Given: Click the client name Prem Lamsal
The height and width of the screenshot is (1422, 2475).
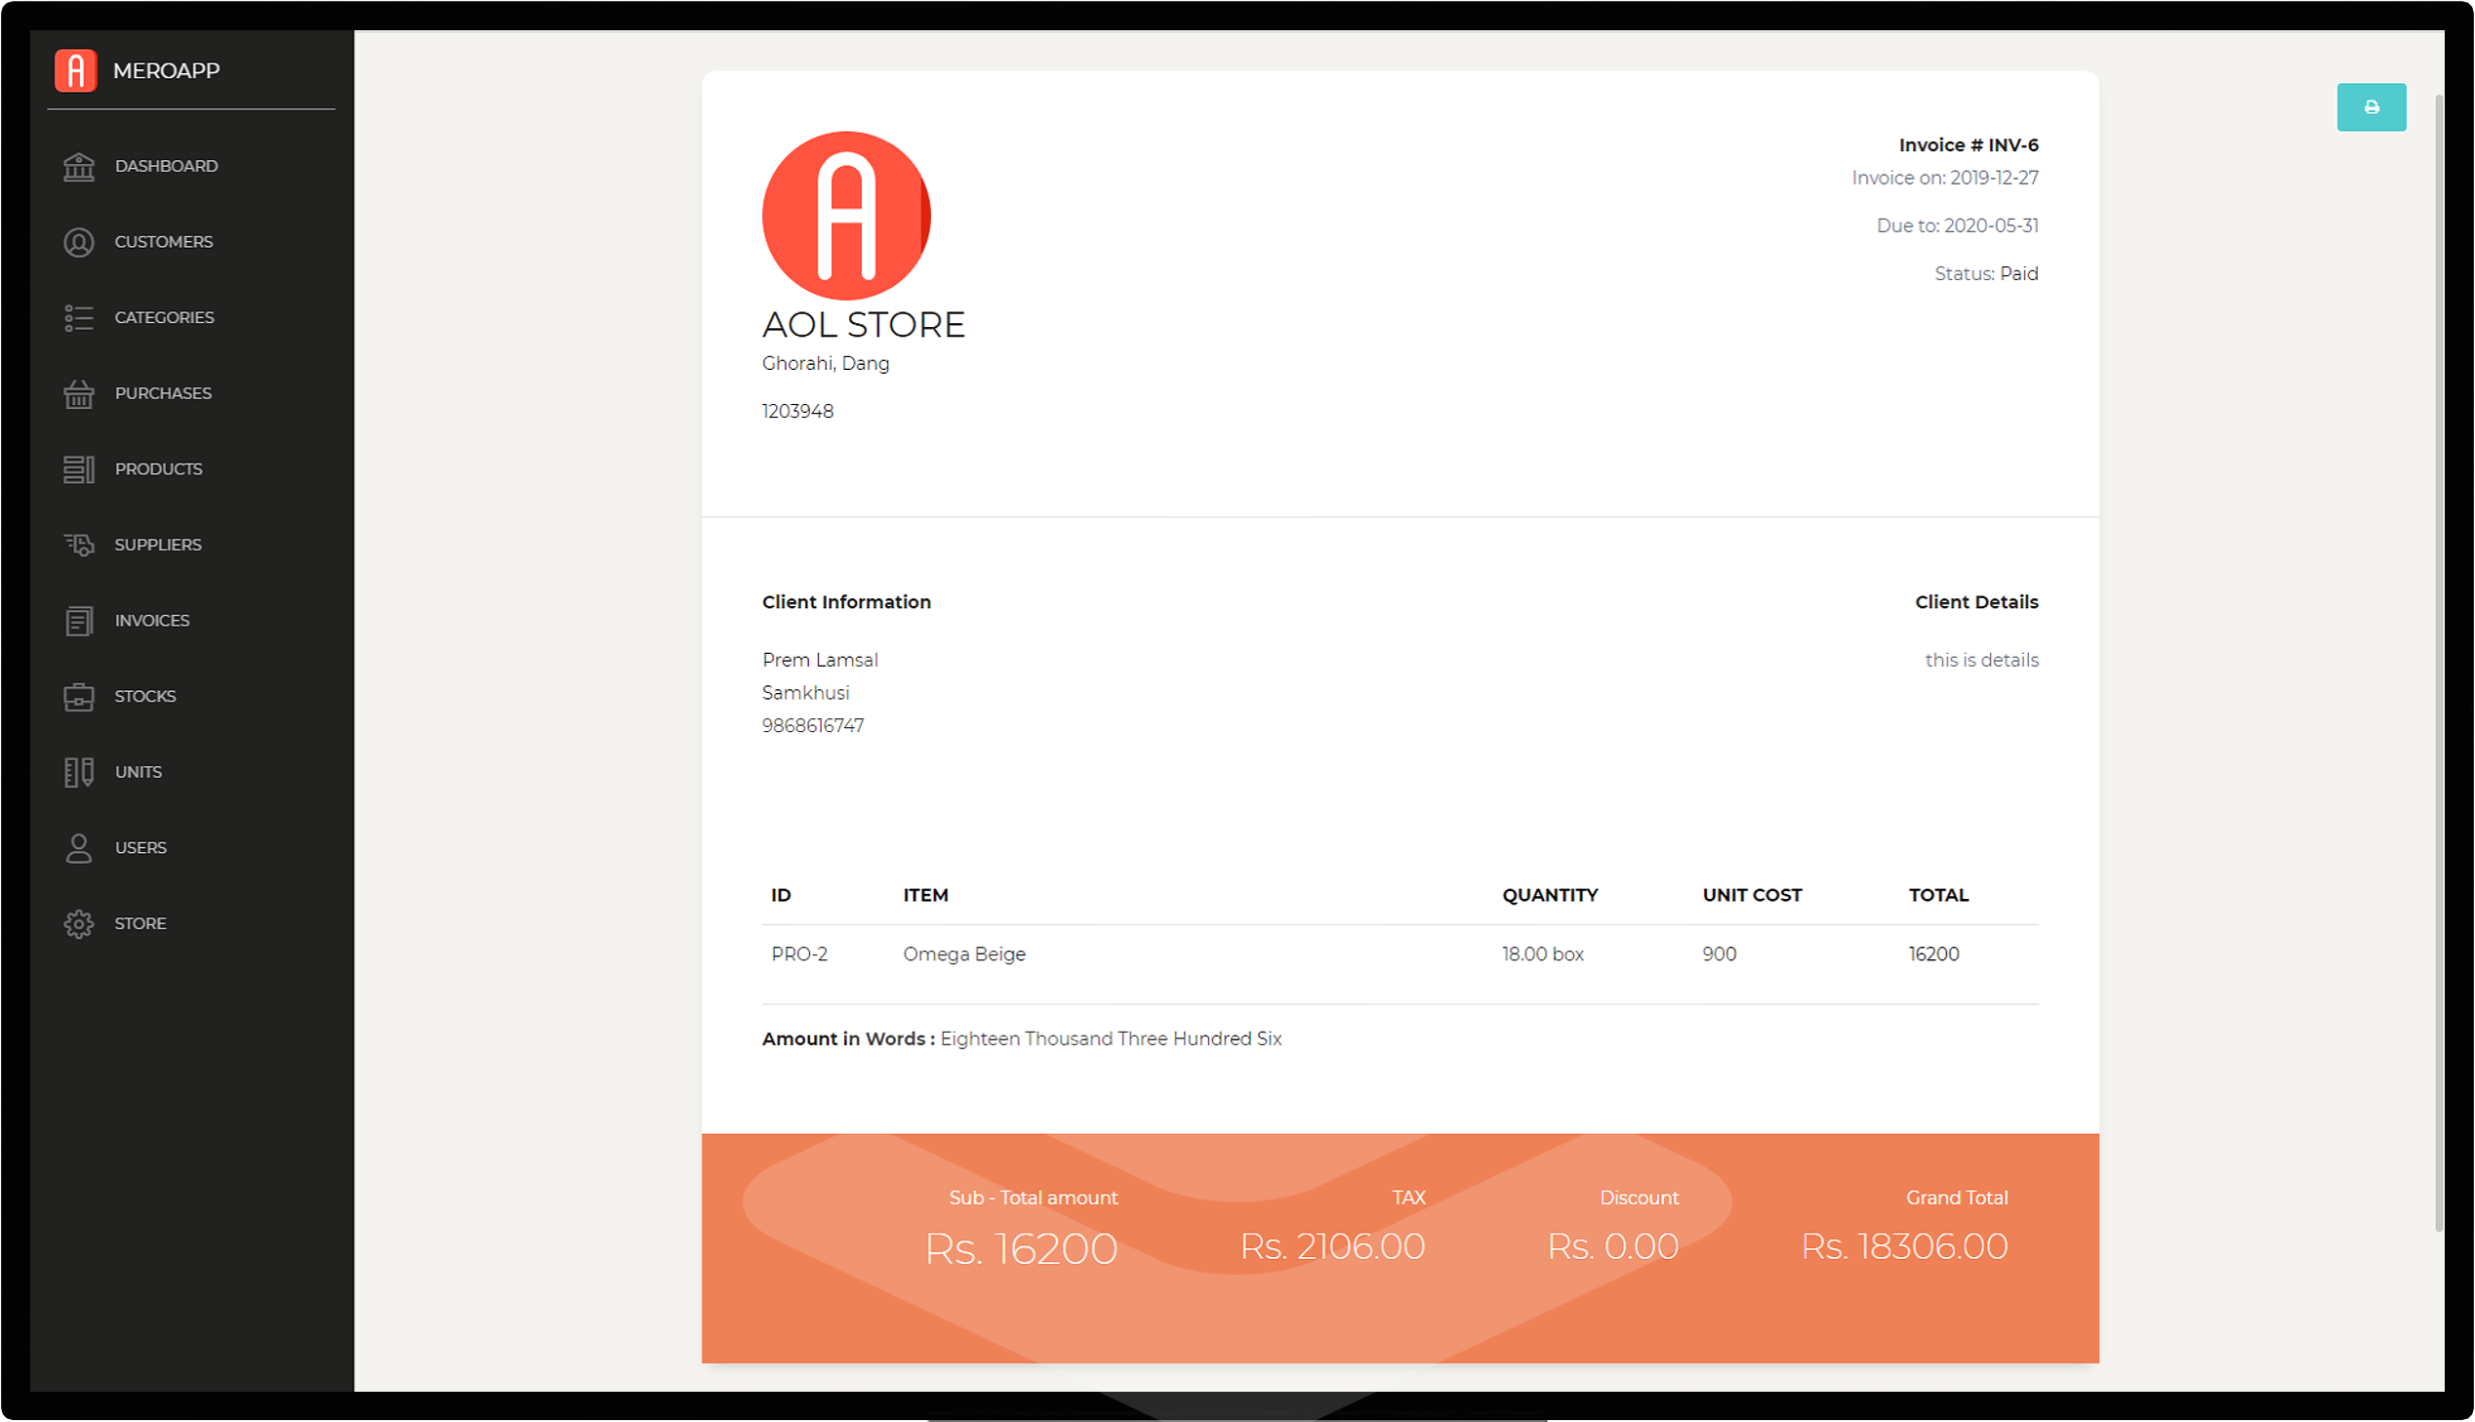Looking at the screenshot, I should tap(820, 659).
